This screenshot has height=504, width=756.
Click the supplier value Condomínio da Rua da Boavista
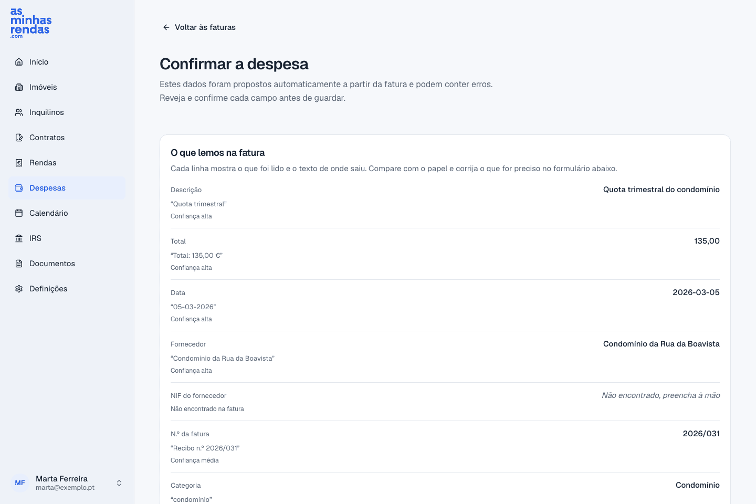pos(661,344)
